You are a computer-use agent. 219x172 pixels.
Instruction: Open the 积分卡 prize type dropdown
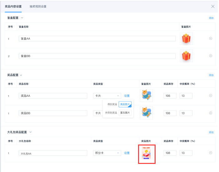[x=107, y=153]
